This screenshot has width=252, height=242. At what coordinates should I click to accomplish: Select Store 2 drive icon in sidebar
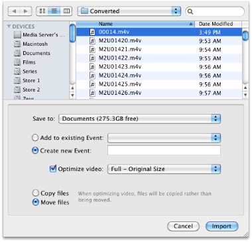coord(17,90)
